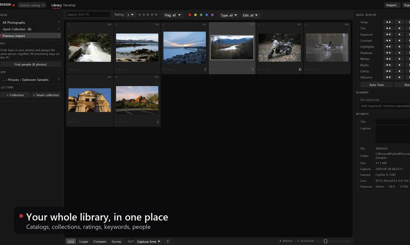Collapse the Collections panel
Screen dimensions: 410x245
click(59, 87)
